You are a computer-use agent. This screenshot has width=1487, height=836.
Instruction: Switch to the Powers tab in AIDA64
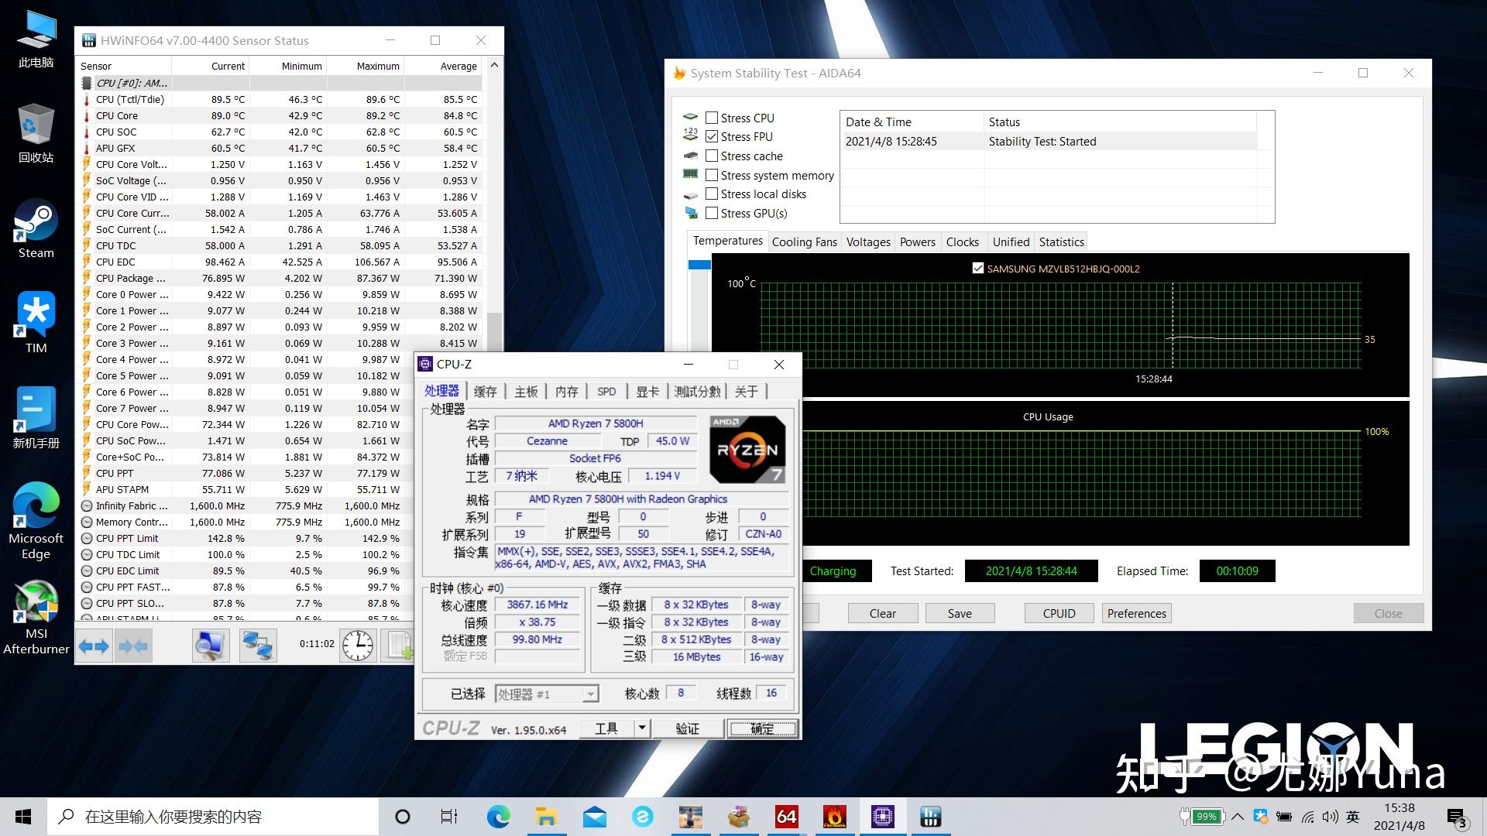coord(918,242)
